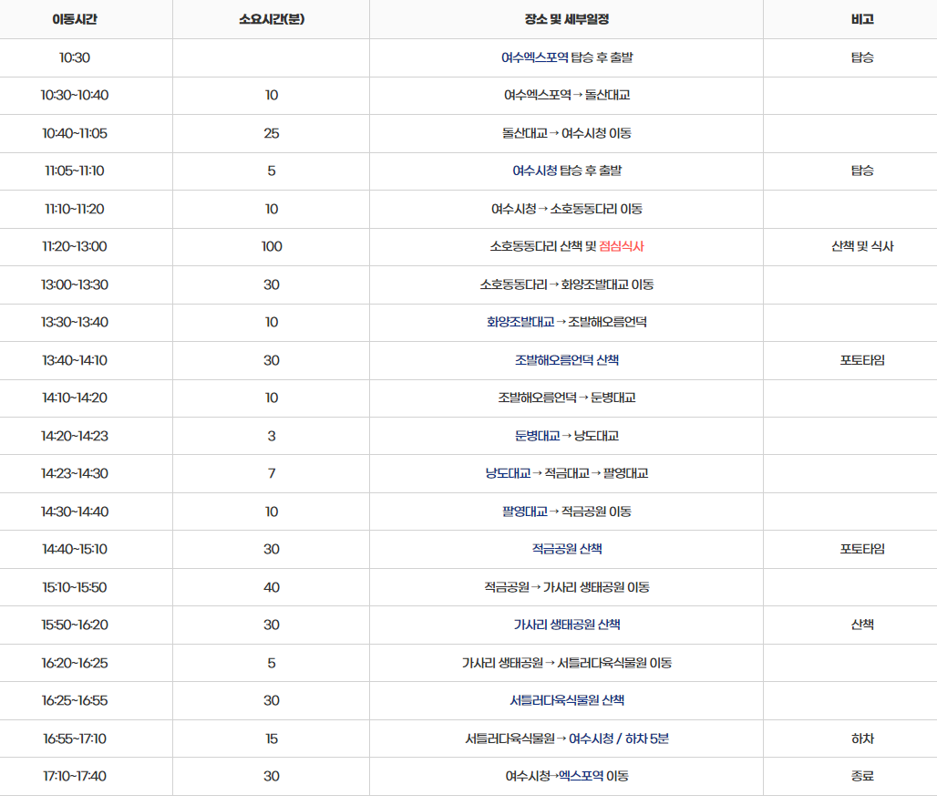Click the 소요시간(분) column header
937x806 pixels.
point(271,20)
